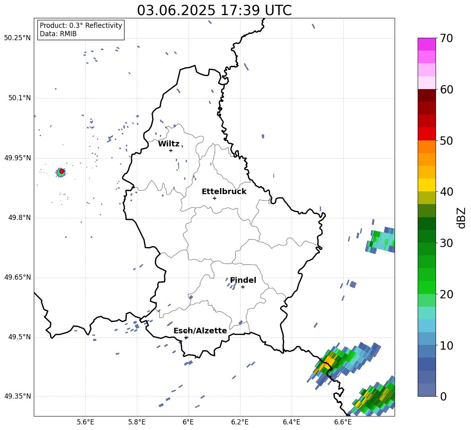This screenshot has width=471, height=430.
Task: Click the cyan colorbar segment below 20
Action: tap(426, 313)
